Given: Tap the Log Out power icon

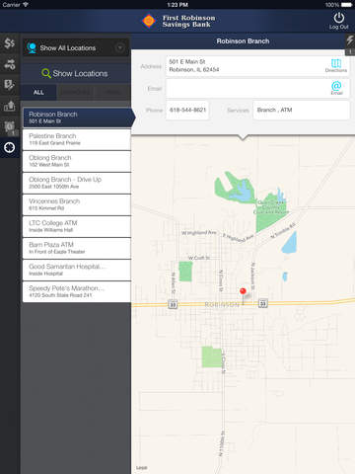Looking at the screenshot, I should pos(339,21).
